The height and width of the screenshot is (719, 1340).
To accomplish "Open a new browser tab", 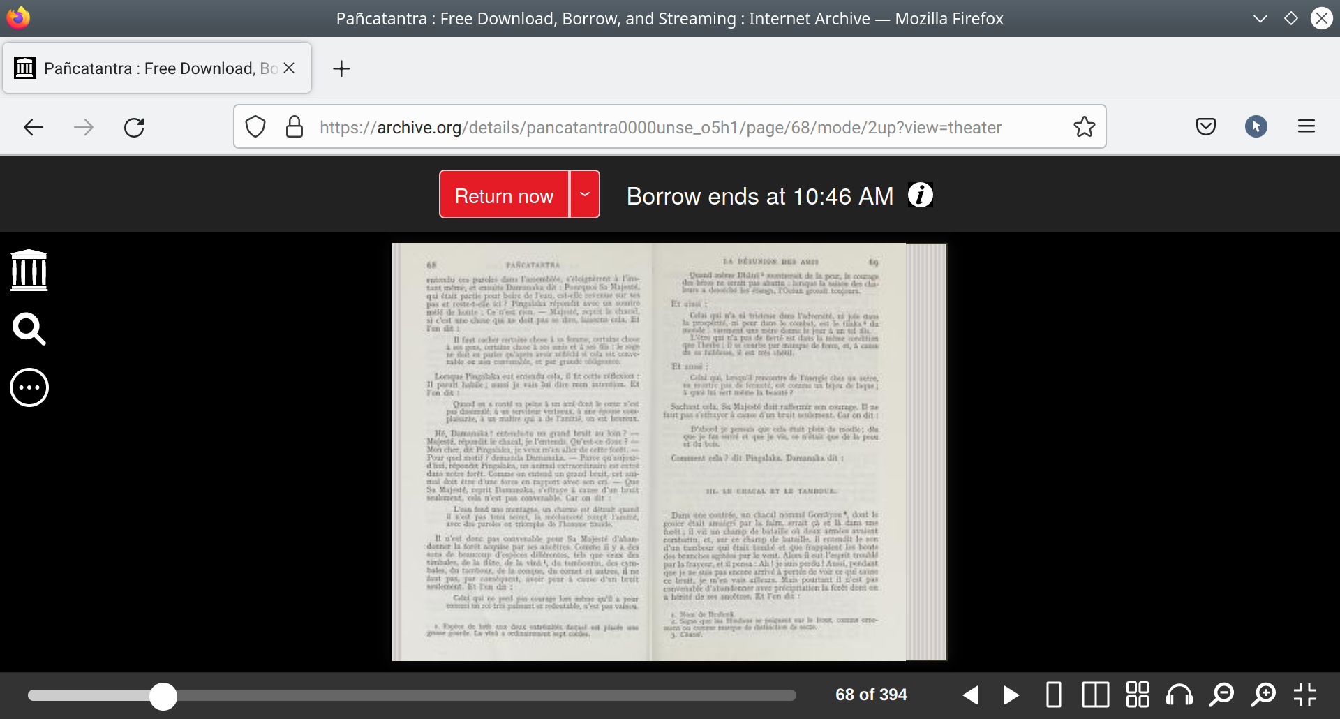I will [341, 68].
